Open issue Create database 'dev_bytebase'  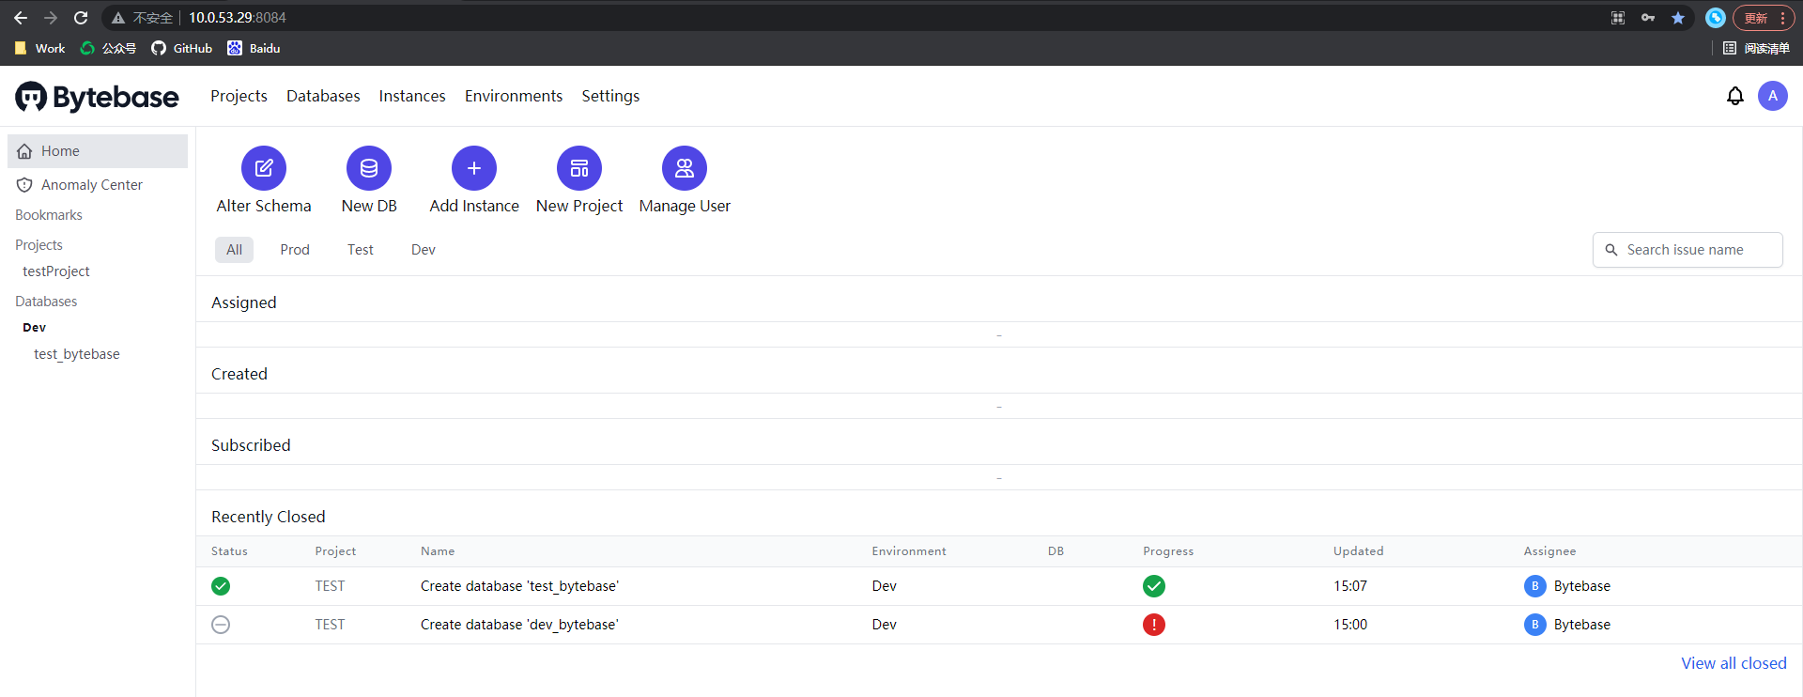click(519, 625)
